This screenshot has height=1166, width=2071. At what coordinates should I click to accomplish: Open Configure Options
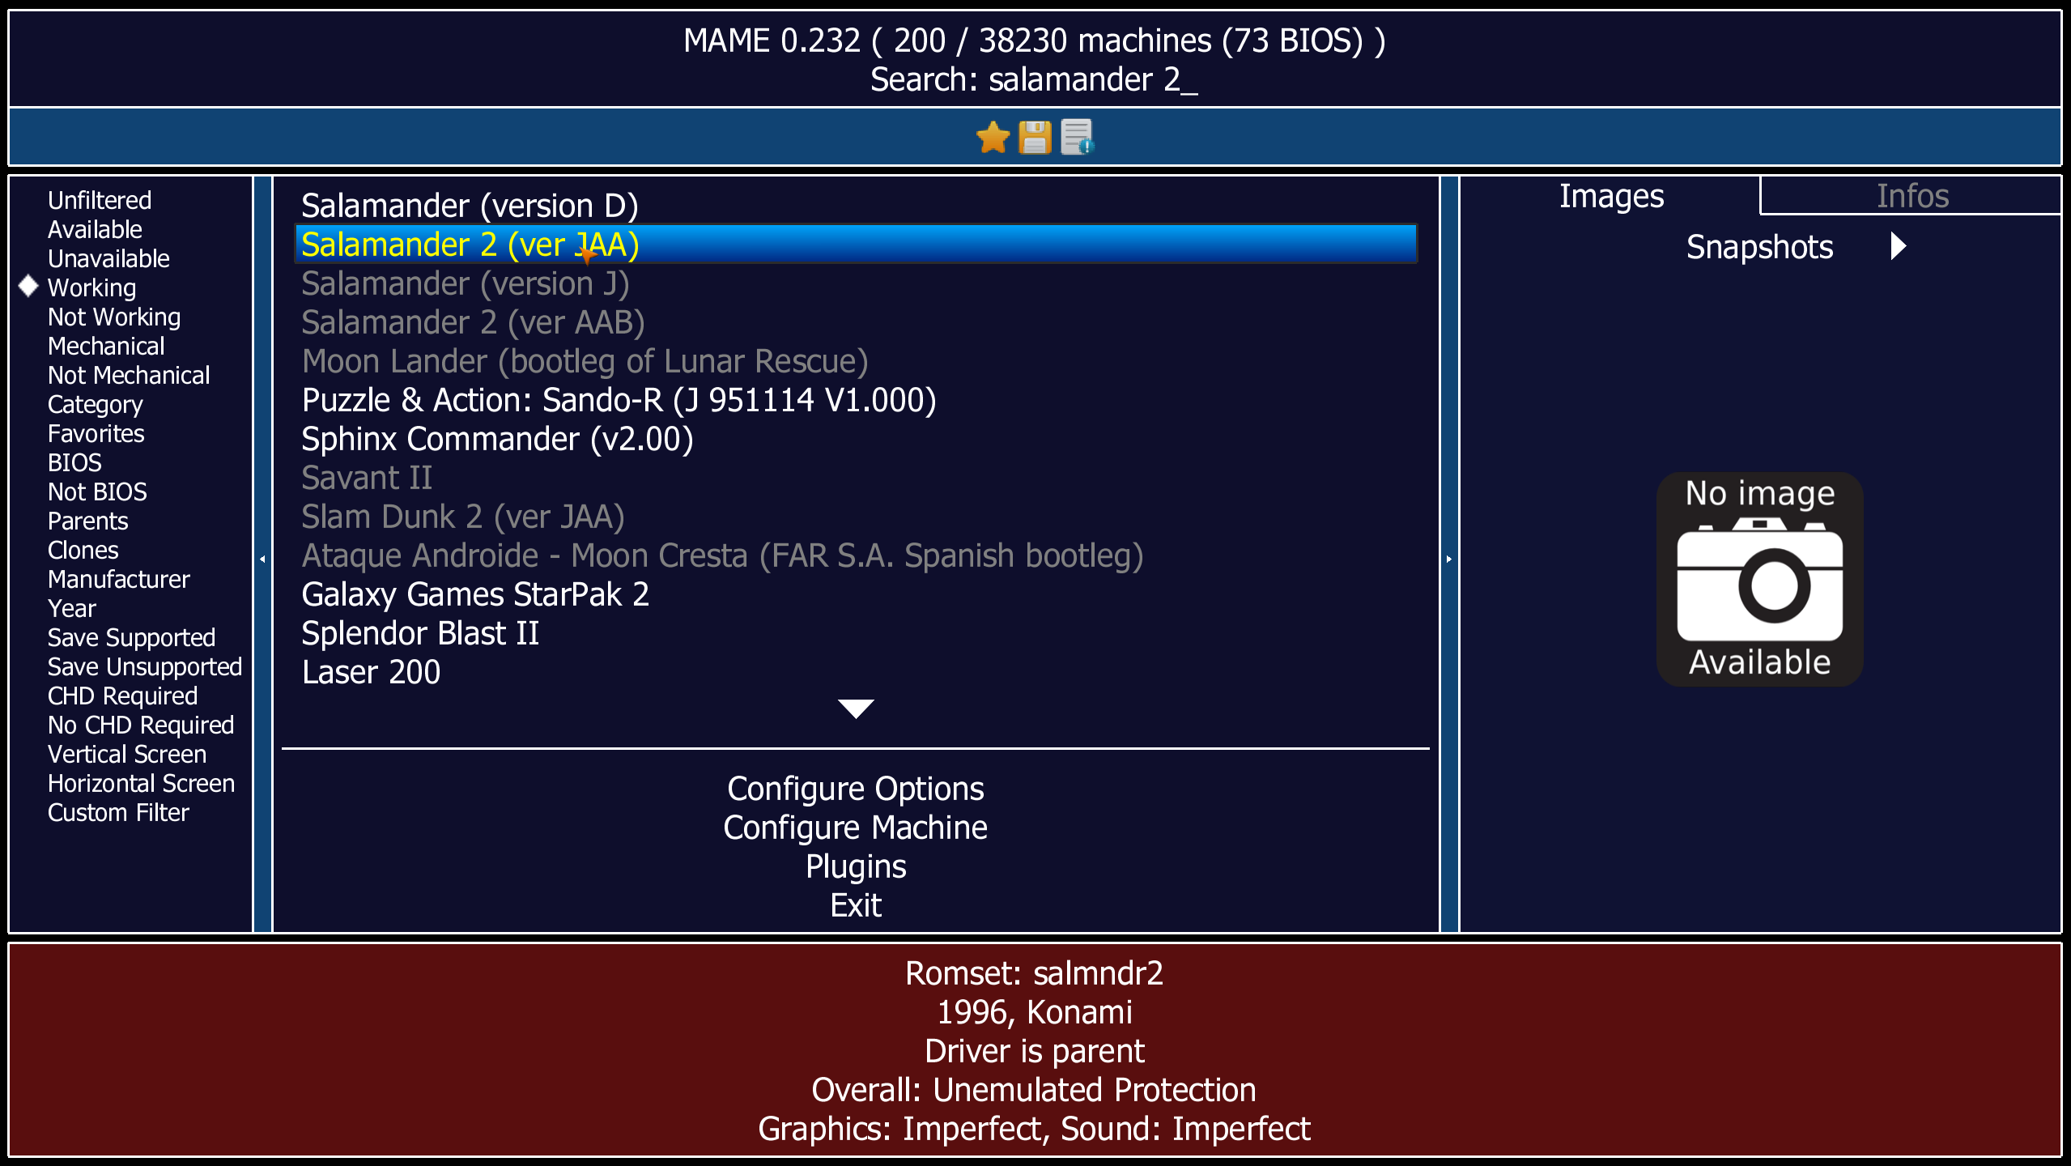click(856, 789)
